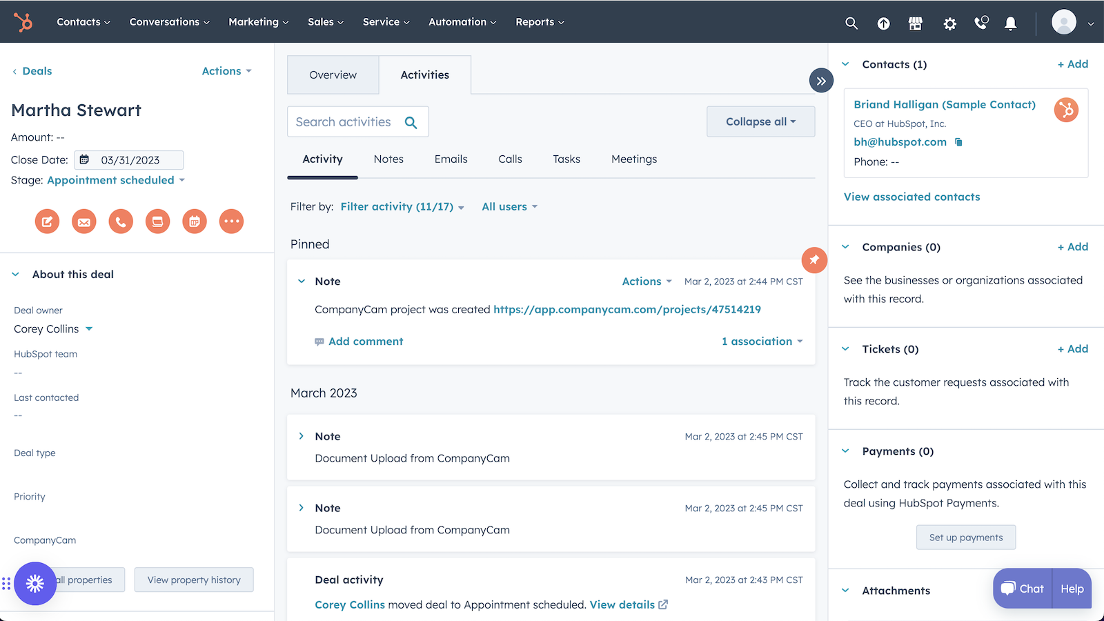Create a note with the orange note icon
1104x621 pixels.
(47, 221)
